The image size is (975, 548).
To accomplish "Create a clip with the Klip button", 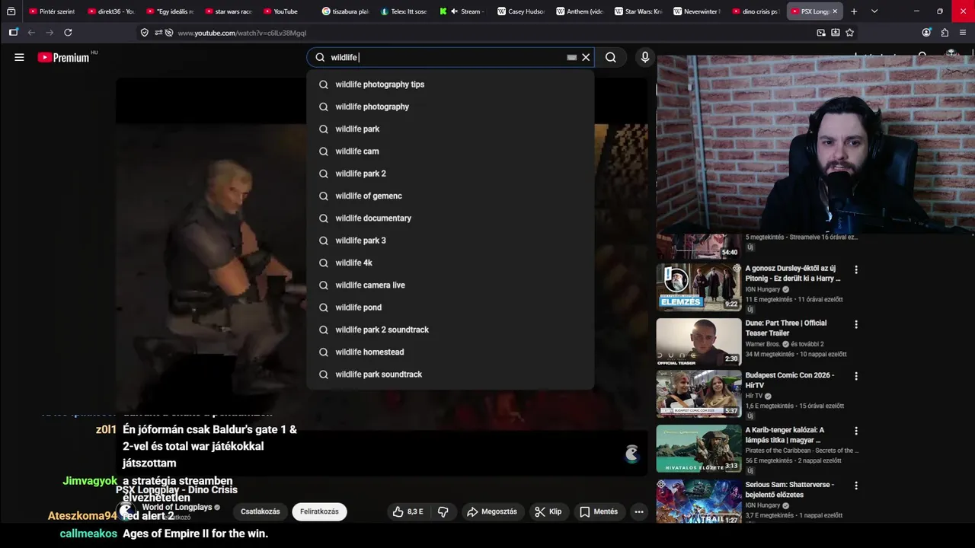I will coord(548,511).
